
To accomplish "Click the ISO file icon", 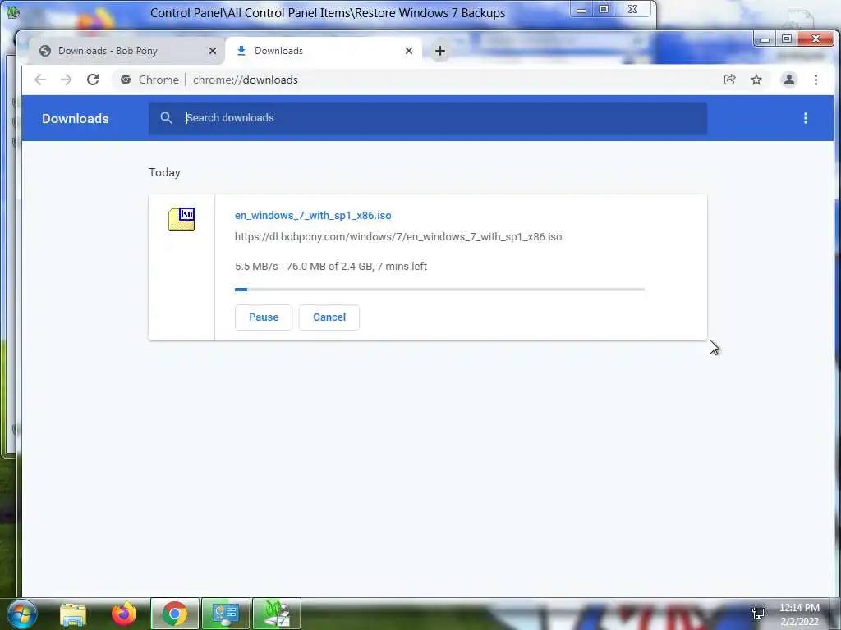I will (182, 218).
